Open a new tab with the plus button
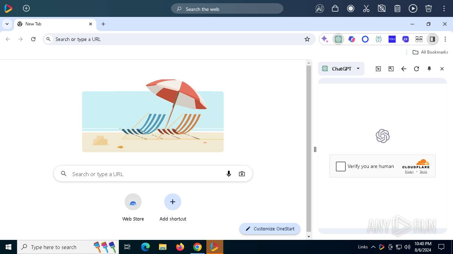The width and height of the screenshot is (453, 254). pyautogui.click(x=103, y=24)
